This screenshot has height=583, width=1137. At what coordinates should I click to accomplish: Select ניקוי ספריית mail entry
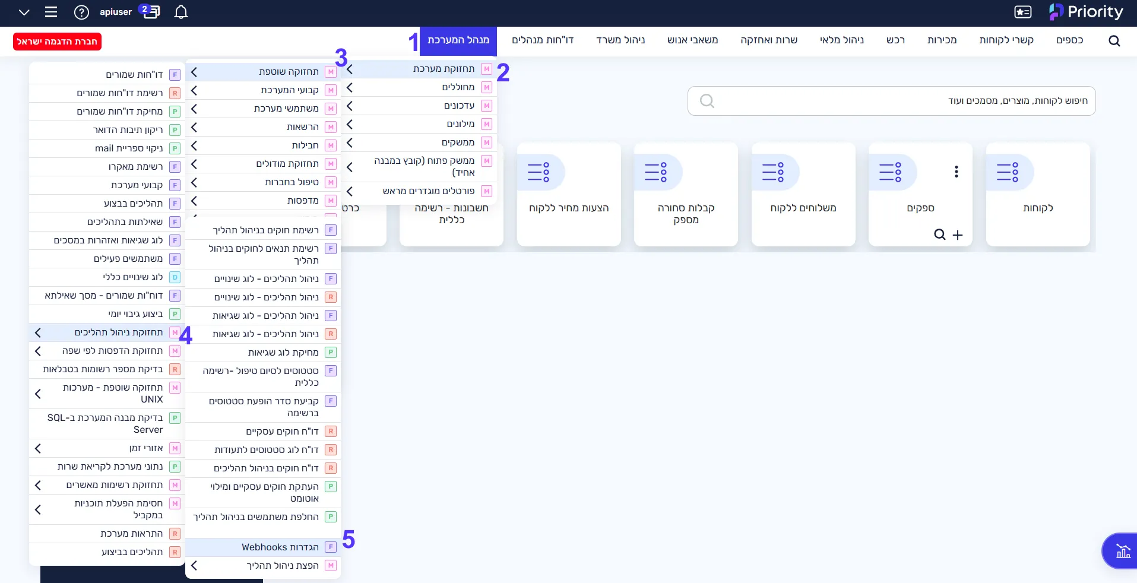[x=107, y=148]
